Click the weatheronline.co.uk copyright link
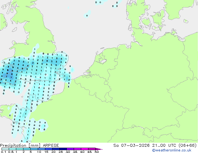The image size is (198, 153). (x=172, y=150)
